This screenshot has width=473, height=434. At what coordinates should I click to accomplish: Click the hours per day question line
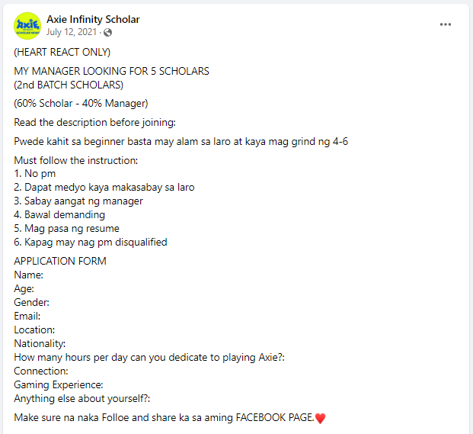149,357
